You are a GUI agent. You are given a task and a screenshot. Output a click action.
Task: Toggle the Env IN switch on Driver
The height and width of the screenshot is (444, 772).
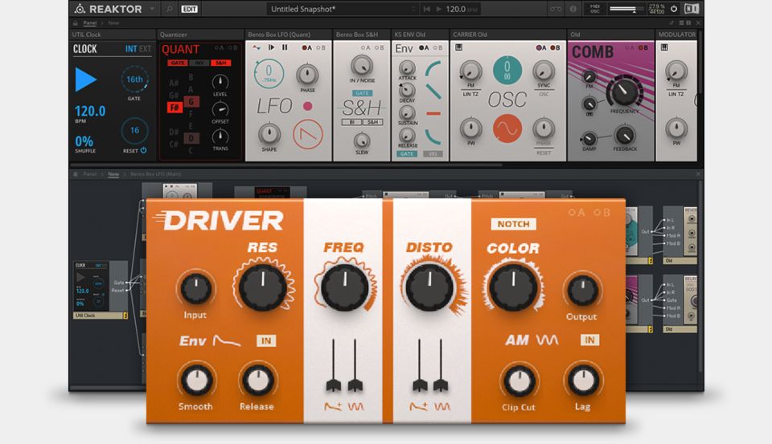tap(265, 341)
